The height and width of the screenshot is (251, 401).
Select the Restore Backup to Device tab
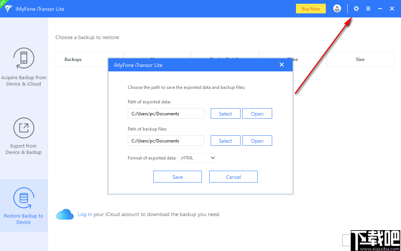(23, 219)
